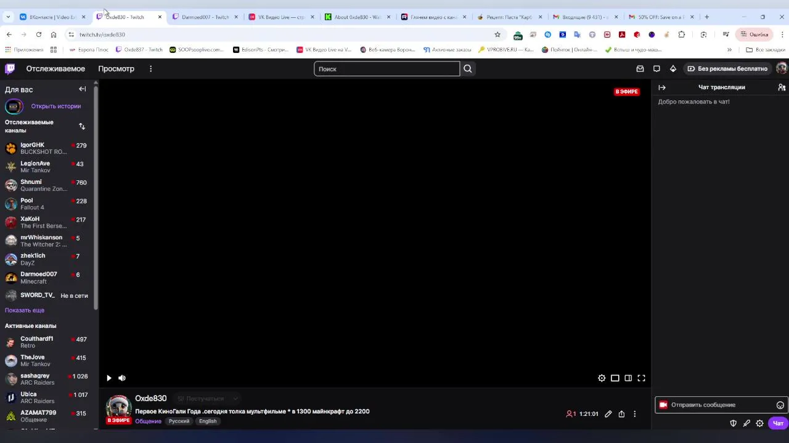Mute the player volume speaker icon
The height and width of the screenshot is (443, 789).
click(x=122, y=378)
